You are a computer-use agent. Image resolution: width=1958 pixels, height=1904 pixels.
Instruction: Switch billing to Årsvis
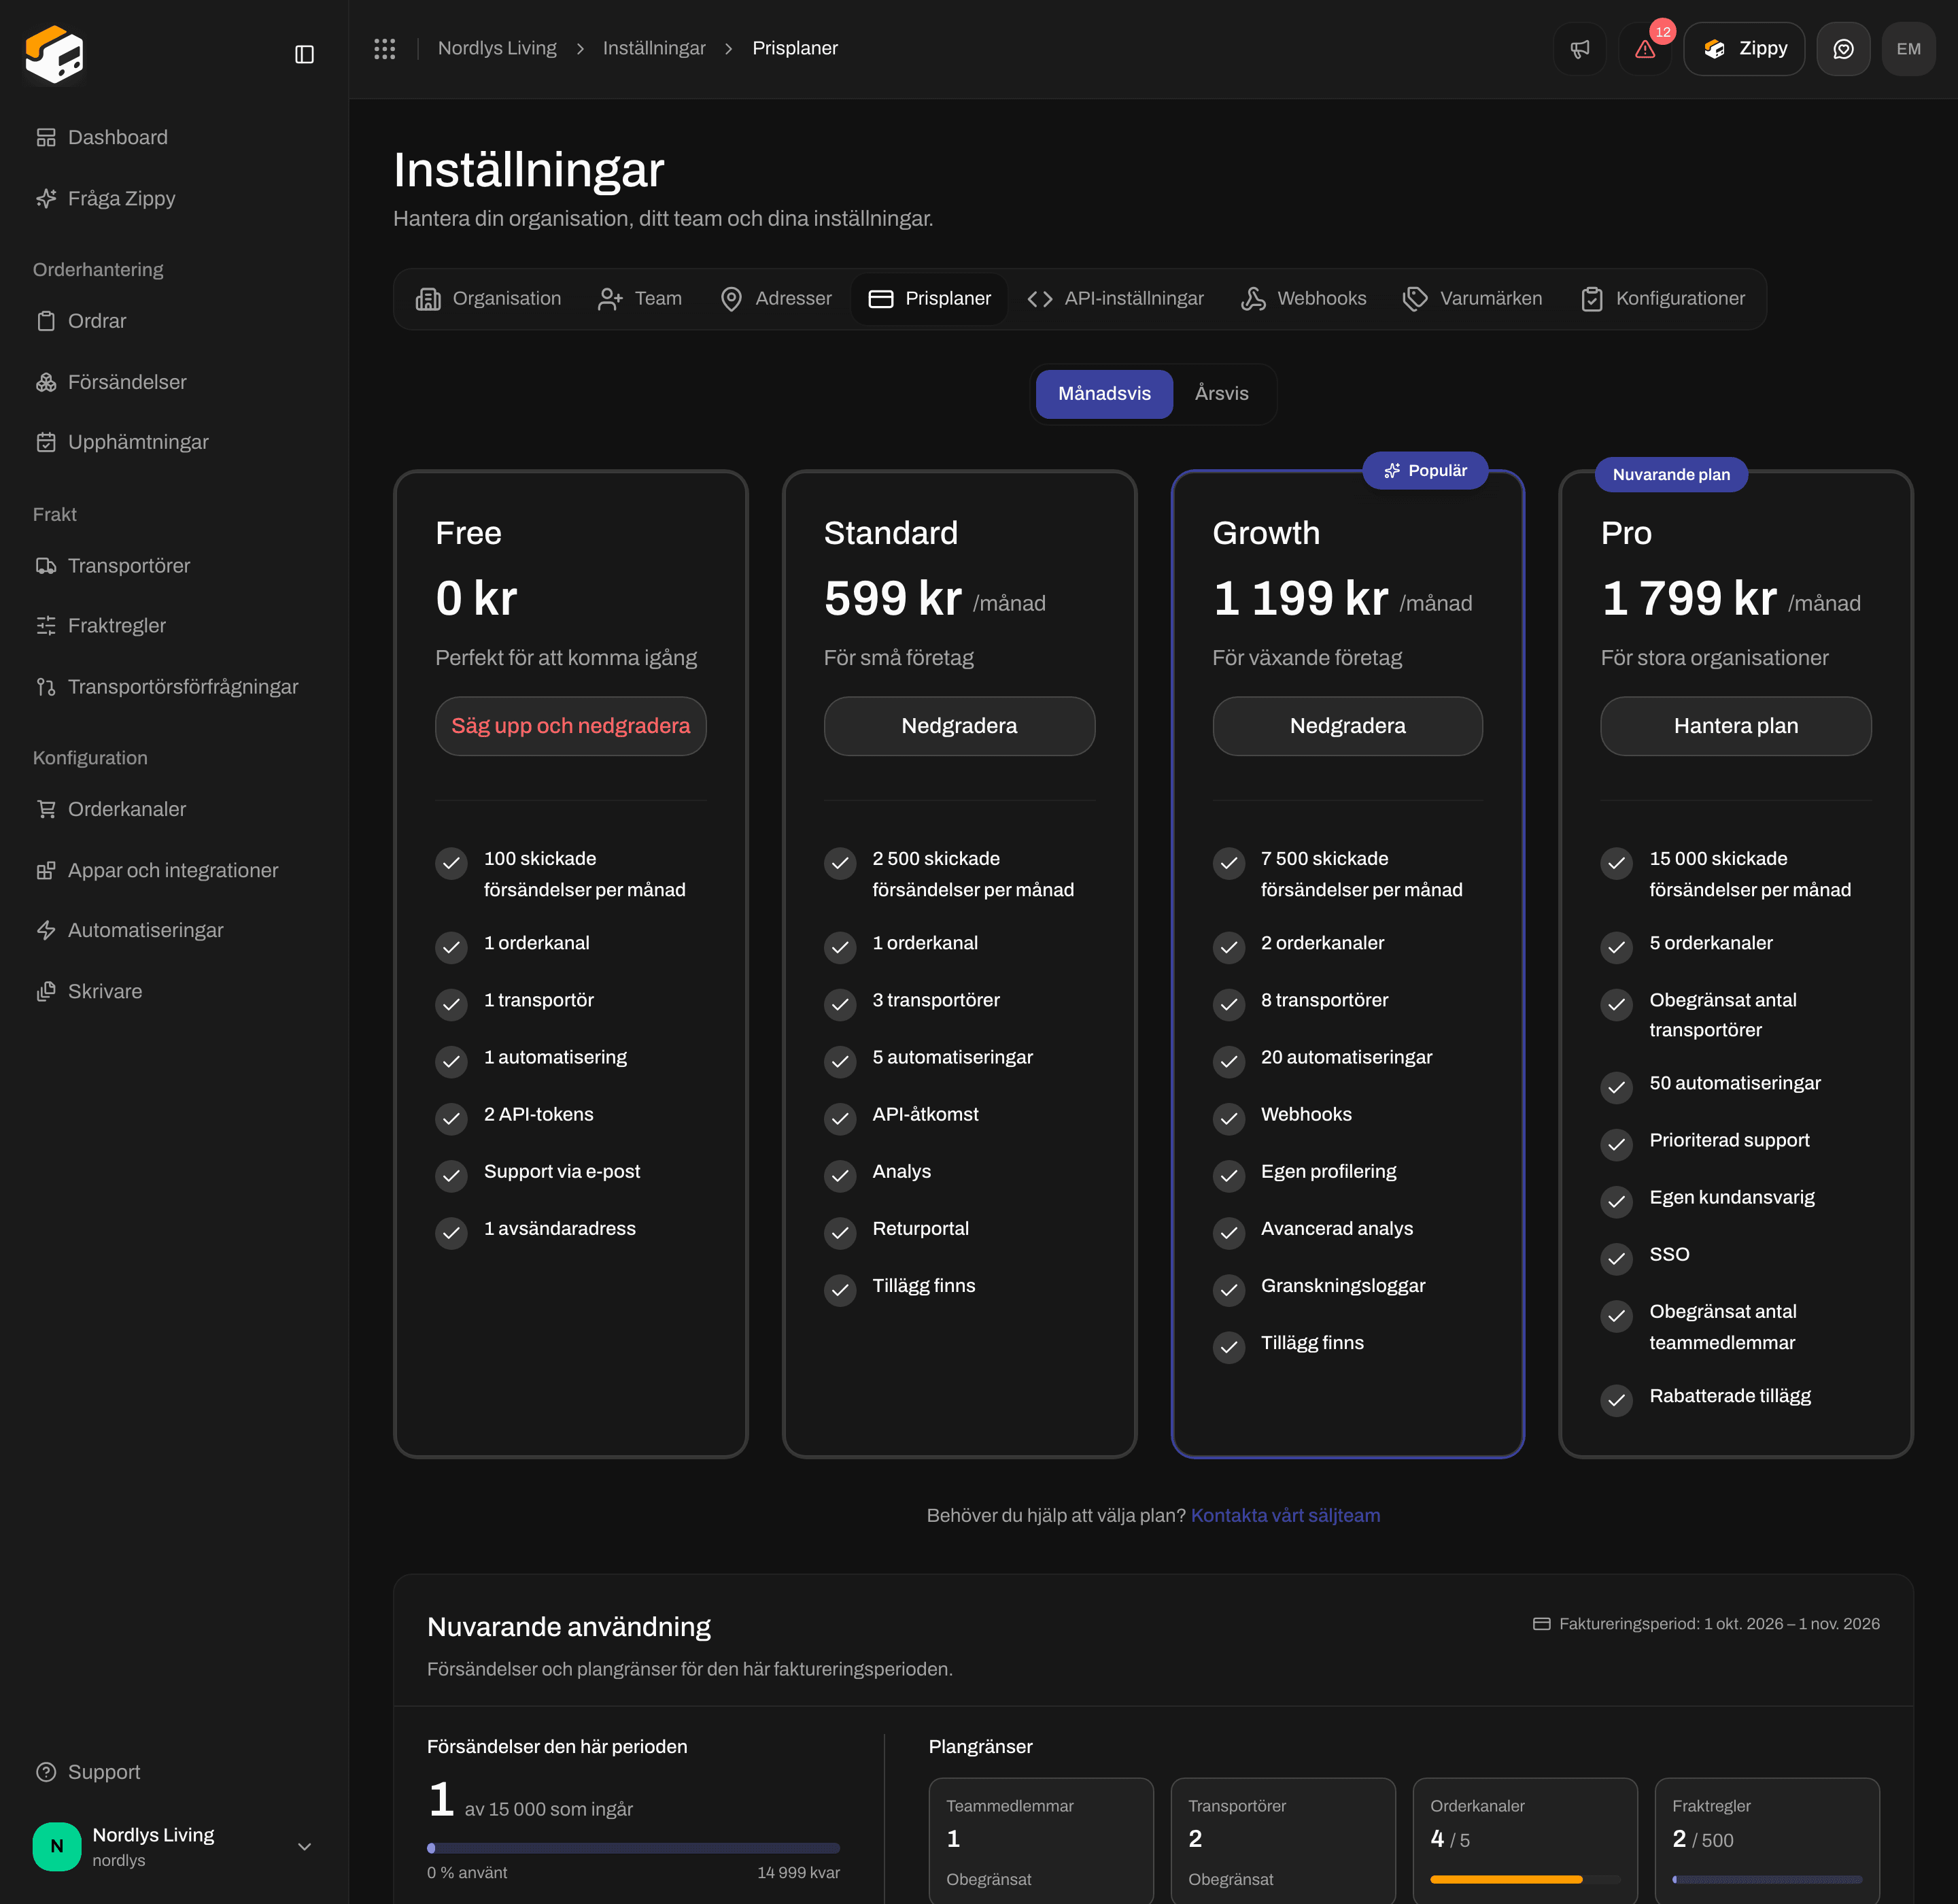click(1221, 394)
